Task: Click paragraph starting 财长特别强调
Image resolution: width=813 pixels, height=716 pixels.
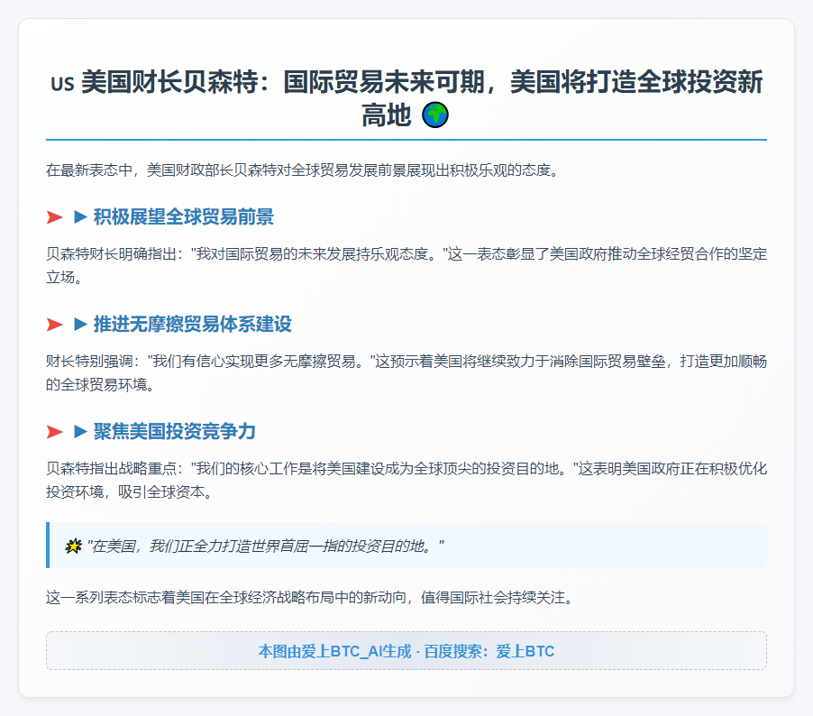Action: (x=406, y=373)
